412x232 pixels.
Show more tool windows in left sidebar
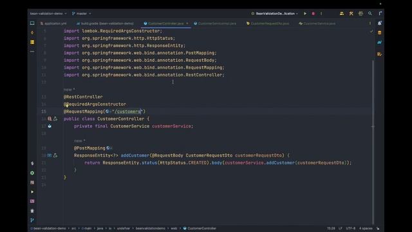pyautogui.click(x=32, y=52)
